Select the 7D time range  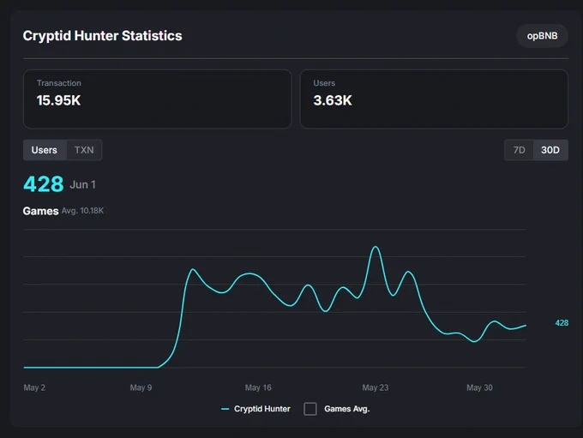coord(519,150)
